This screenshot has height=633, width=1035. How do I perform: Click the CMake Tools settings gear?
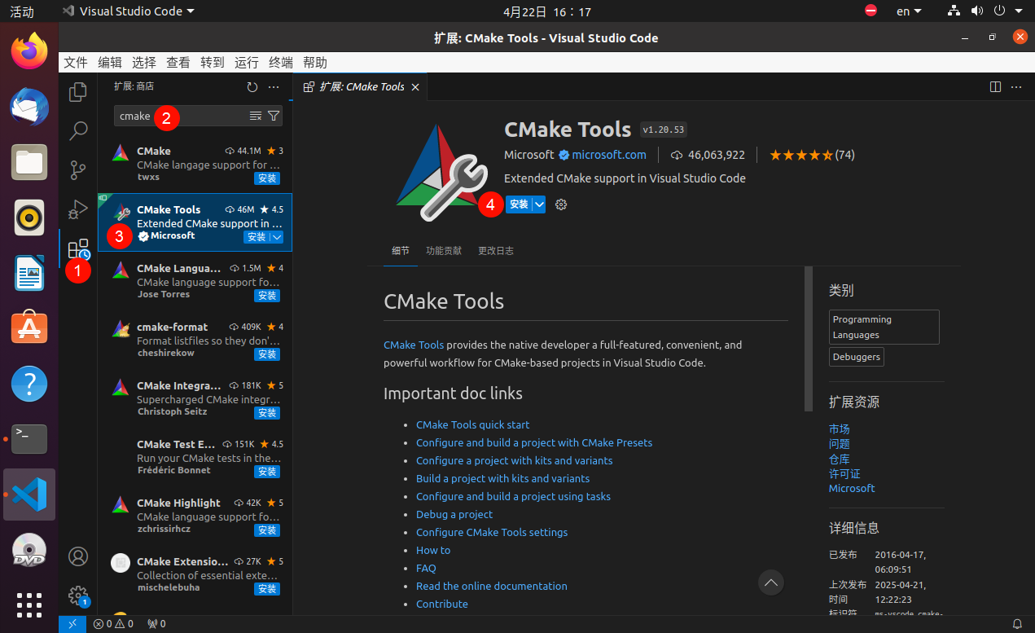click(x=561, y=204)
